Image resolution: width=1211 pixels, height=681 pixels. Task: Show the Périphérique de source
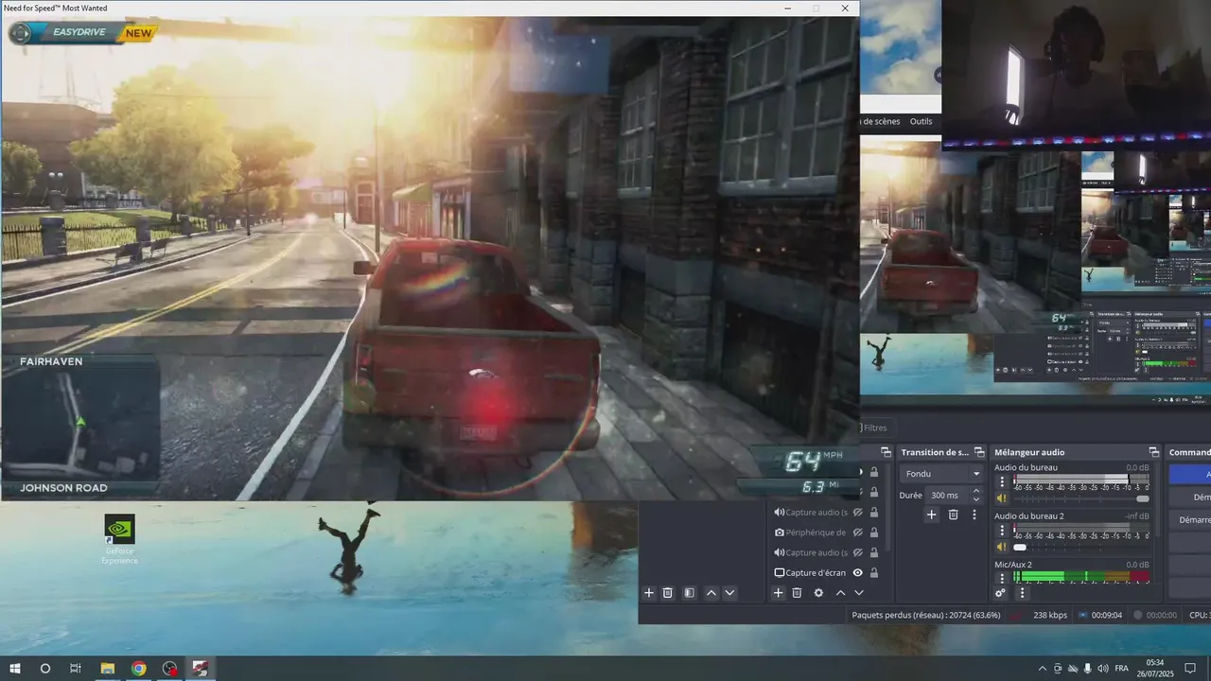857,533
